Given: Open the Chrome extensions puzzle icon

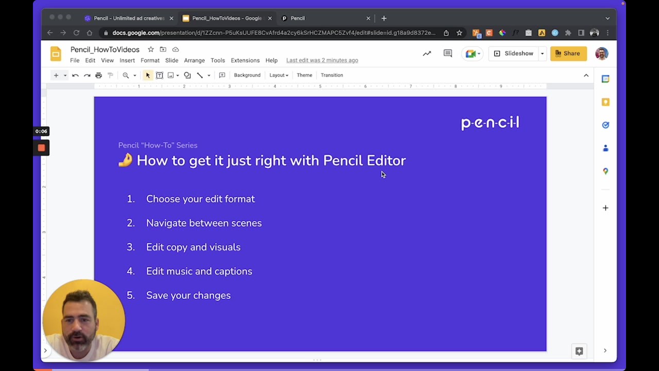Looking at the screenshot, I should coord(568,33).
